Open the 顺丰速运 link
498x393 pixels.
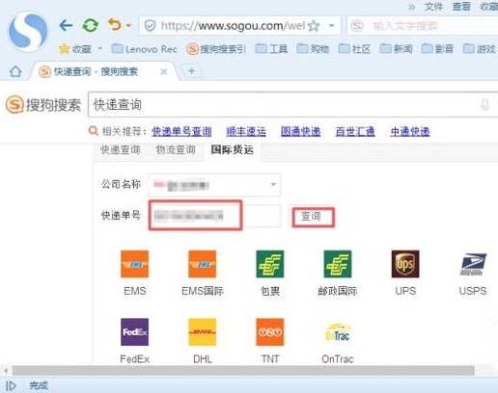(x=246, y=131)
